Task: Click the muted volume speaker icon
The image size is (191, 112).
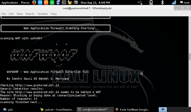Action: 140,3
